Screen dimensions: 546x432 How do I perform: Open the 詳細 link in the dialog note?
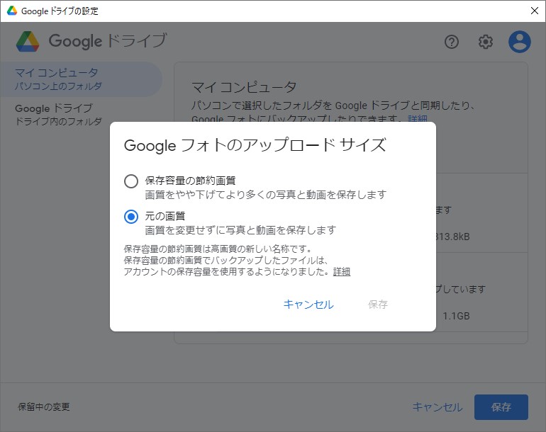click(x=342, y=272)
